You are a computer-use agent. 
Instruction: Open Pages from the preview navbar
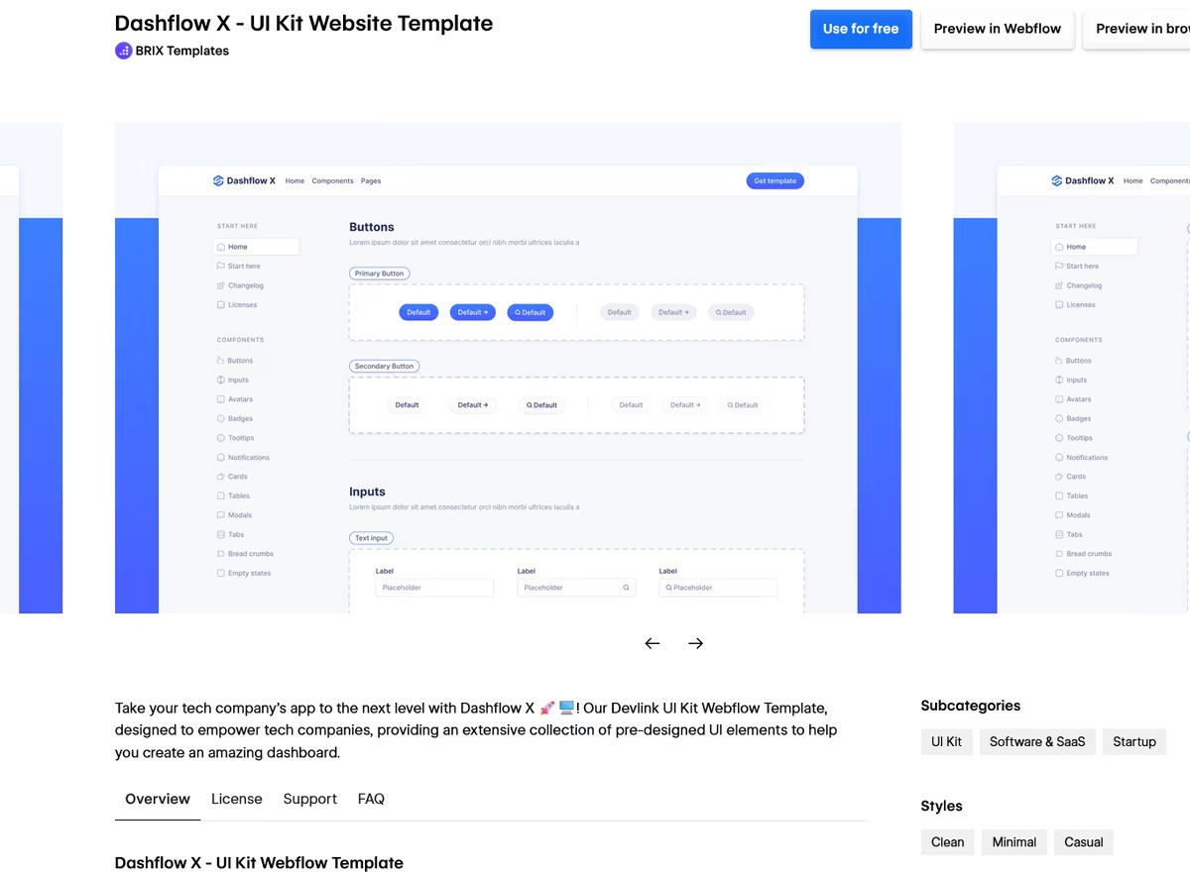point(370,180)
